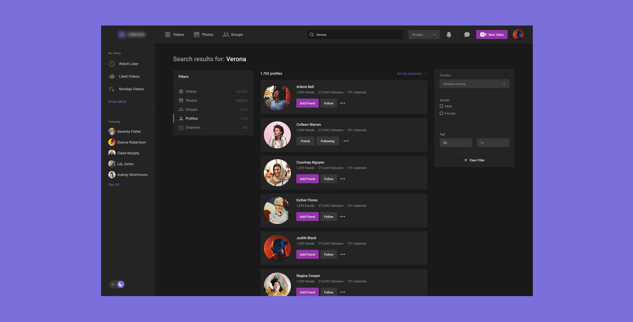
Task: Open more options for Colleen Warren
Action: (x=346, y=141)
